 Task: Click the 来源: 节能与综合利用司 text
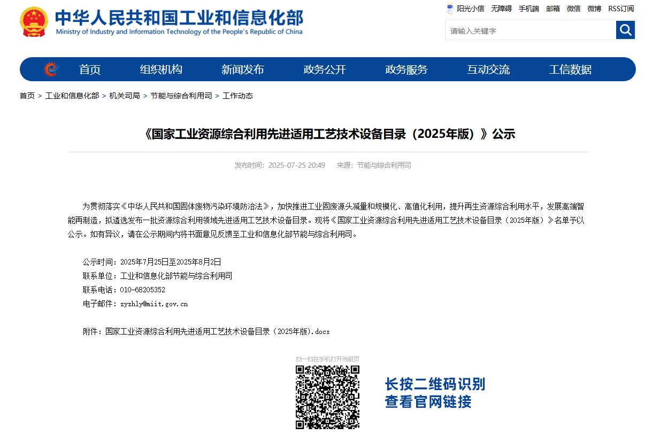click(374, 165)
